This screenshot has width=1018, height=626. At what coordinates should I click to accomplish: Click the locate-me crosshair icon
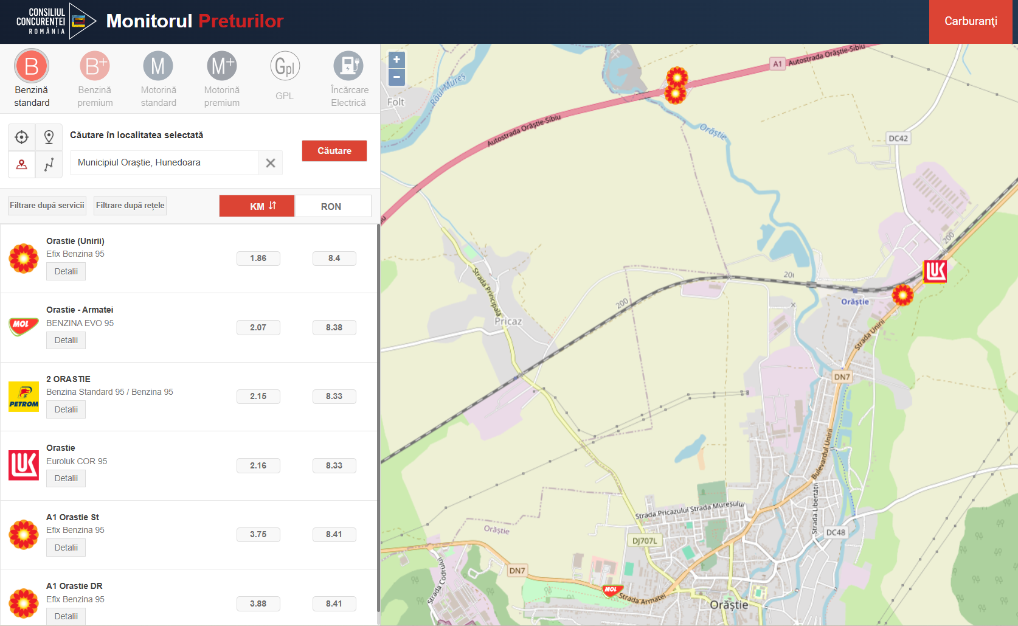(22, 137)
